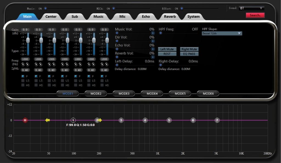This screenshot has height=163, width=281.
Task: Open the System tab
Action: (193, 16)
